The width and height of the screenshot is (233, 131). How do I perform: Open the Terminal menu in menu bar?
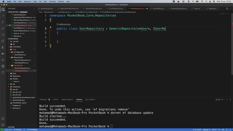coord(52,1)
